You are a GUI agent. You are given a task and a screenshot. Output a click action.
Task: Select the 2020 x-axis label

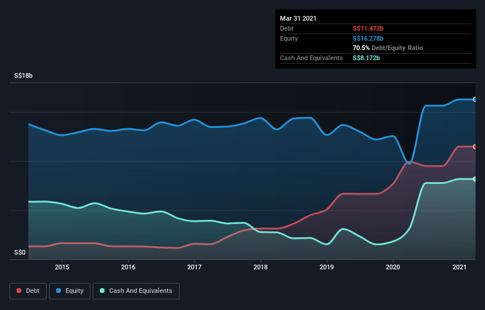tap(393, 267)
